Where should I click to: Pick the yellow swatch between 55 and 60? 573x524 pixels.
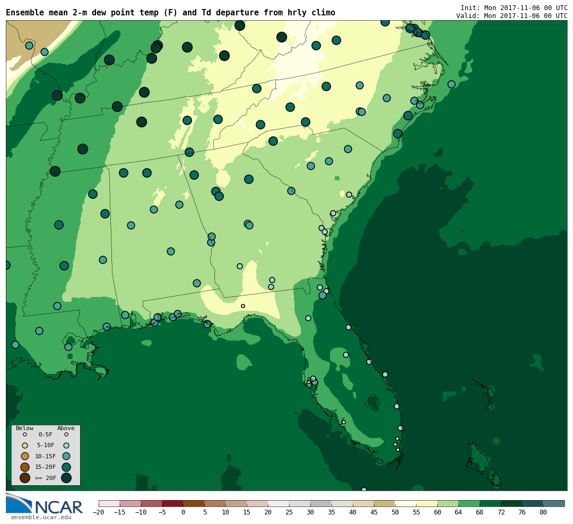[427, 503]
